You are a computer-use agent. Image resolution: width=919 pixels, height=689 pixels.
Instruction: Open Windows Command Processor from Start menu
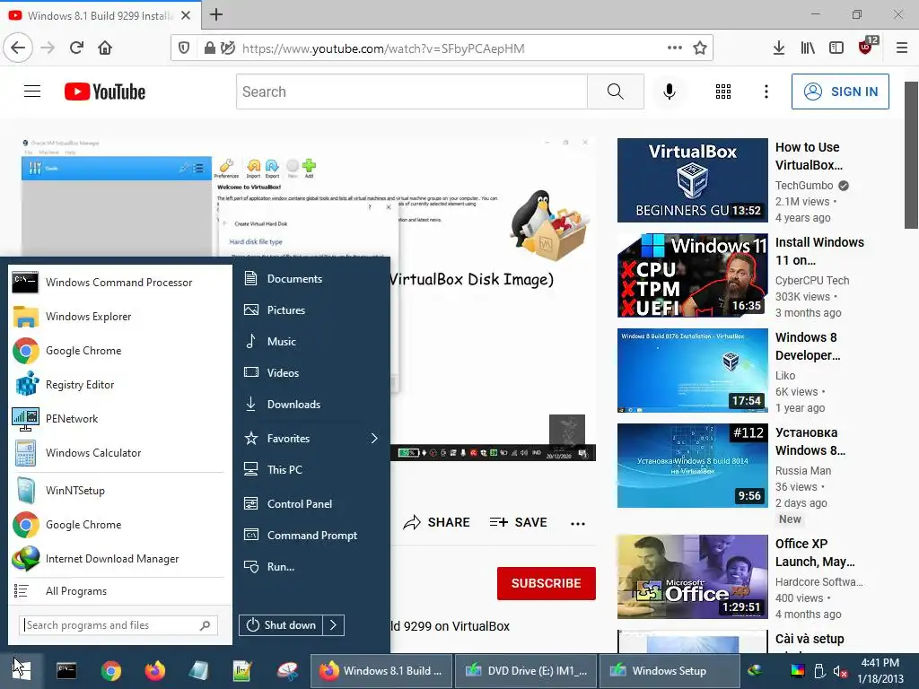119,283
